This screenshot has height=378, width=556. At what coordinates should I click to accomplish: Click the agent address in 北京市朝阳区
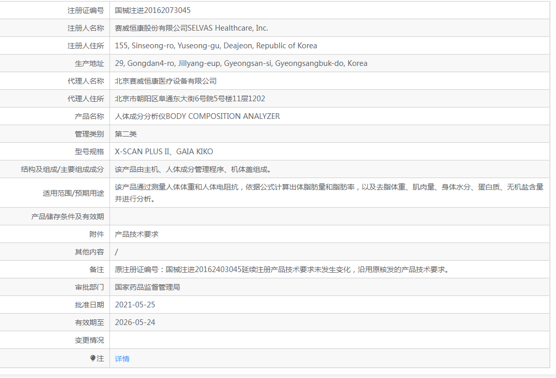190,99
